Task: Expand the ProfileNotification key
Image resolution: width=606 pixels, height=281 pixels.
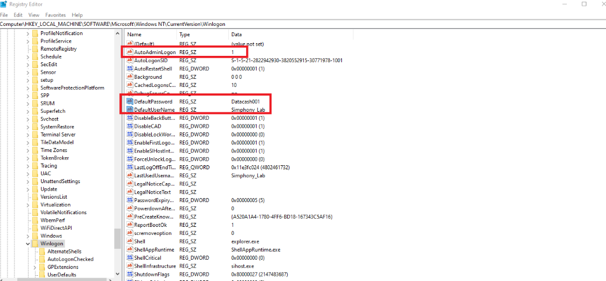Action: [x=28, y=33]
